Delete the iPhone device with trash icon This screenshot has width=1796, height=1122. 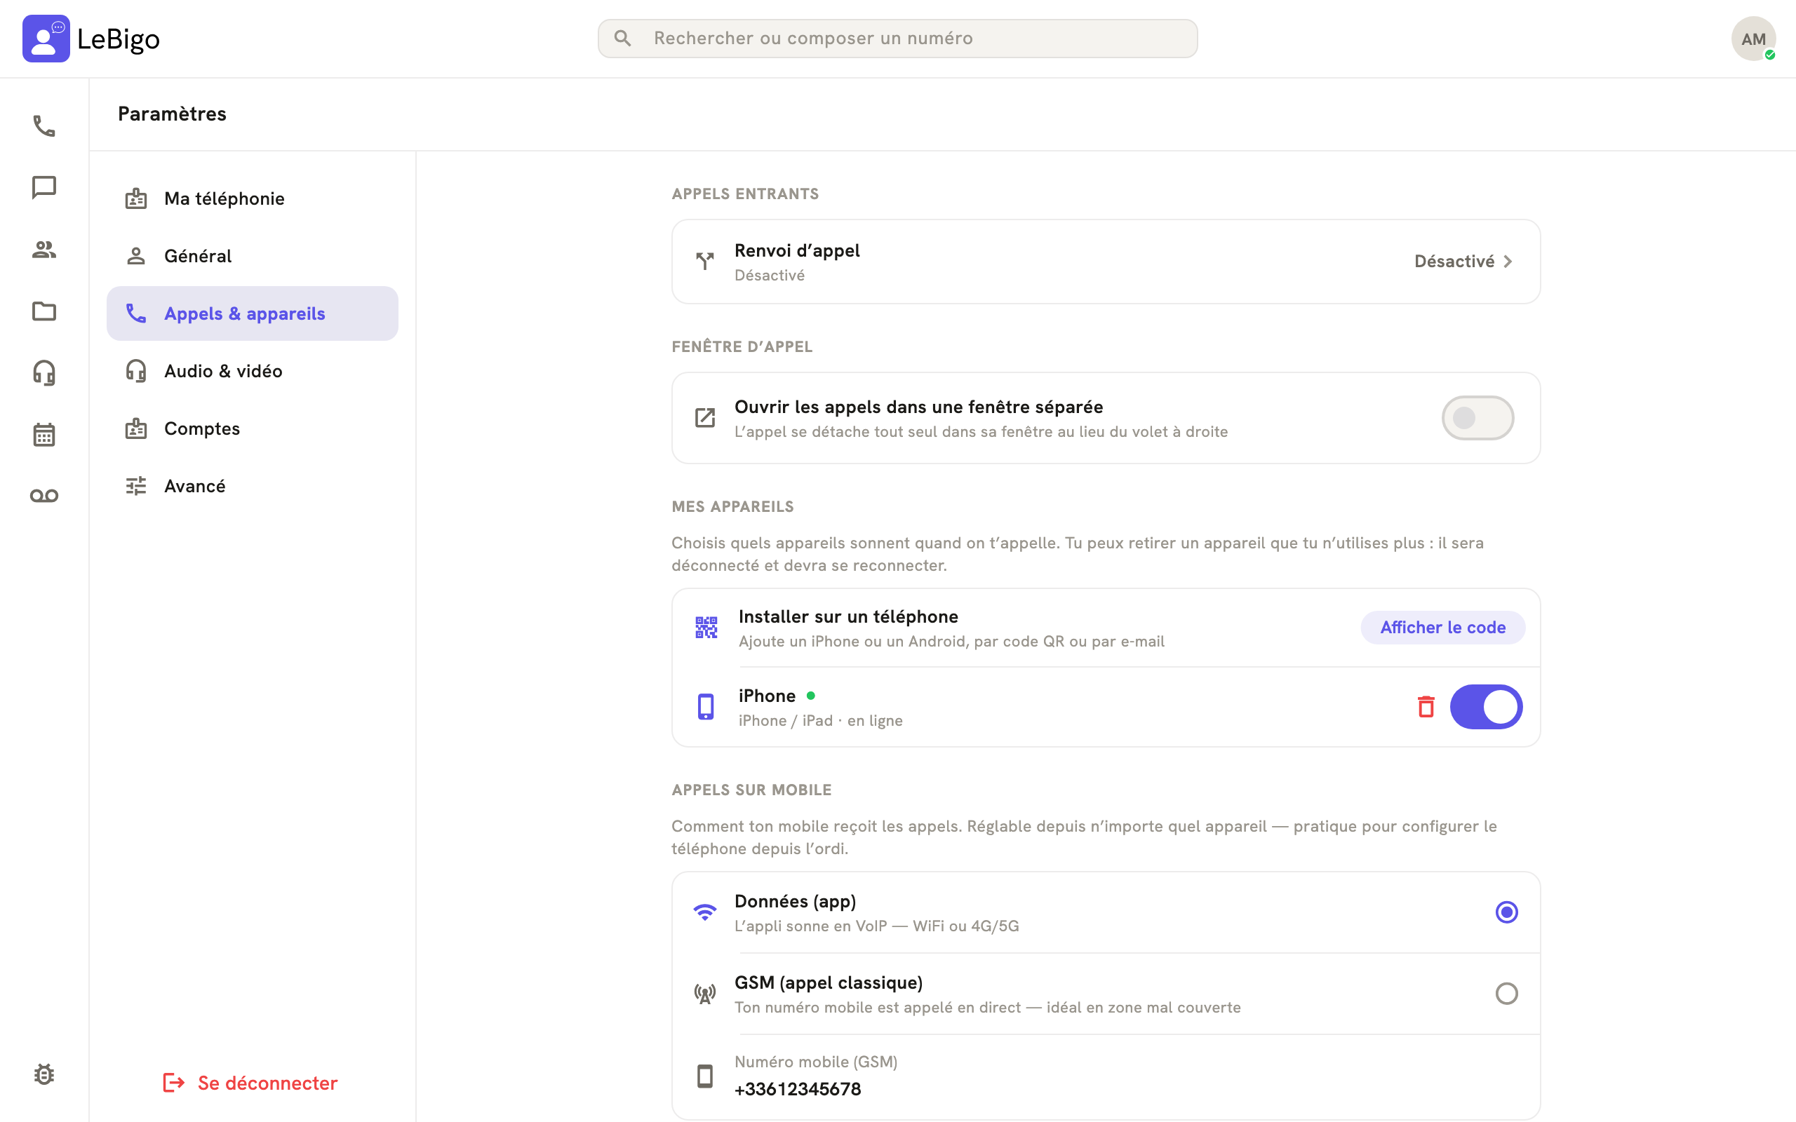[1426, 706]
